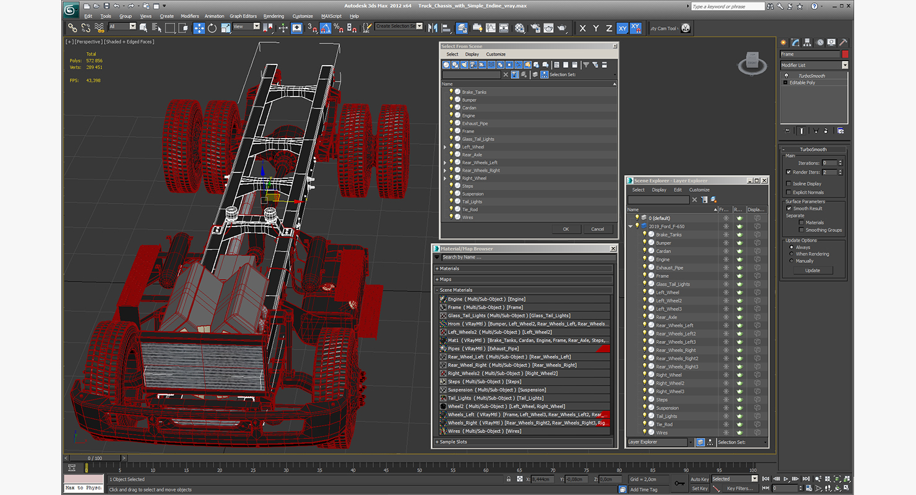Click Pin Stack icon below modifier stack

[787, 131]
